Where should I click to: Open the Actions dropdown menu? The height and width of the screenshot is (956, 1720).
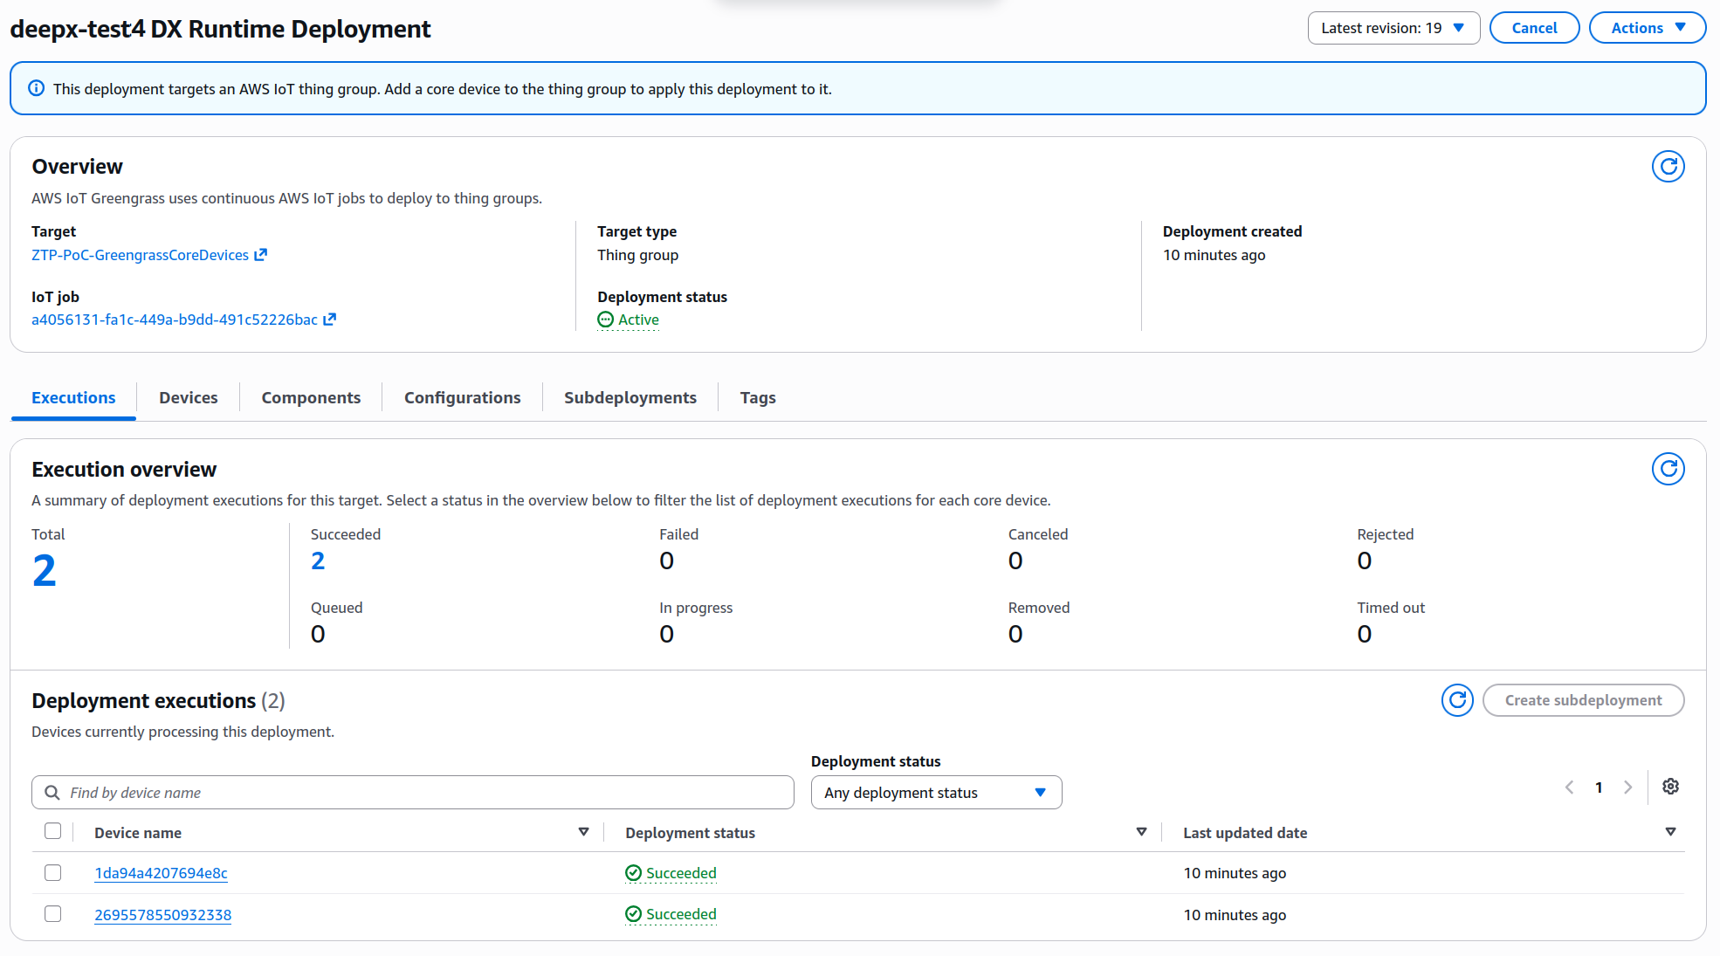pyautogui.click(x=1647, y=28)
